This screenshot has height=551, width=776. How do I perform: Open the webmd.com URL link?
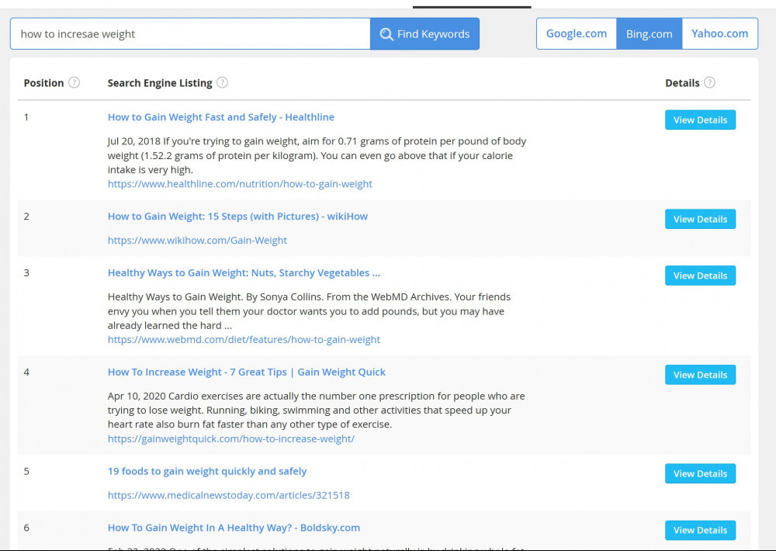(x=244, y=340)
